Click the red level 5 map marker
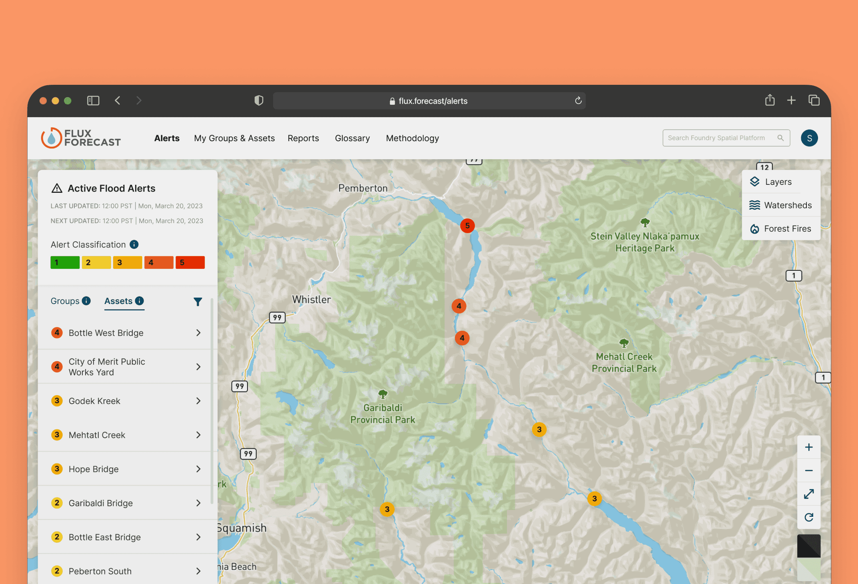 click(x=467, y=226)
